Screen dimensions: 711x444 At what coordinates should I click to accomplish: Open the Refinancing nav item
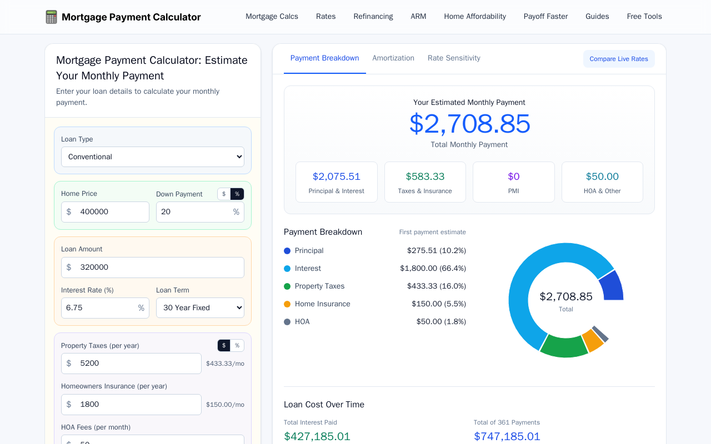click(x=373, y=17)
